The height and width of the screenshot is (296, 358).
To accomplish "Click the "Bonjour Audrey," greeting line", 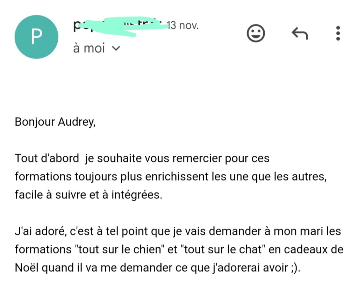I will point(55,122).
